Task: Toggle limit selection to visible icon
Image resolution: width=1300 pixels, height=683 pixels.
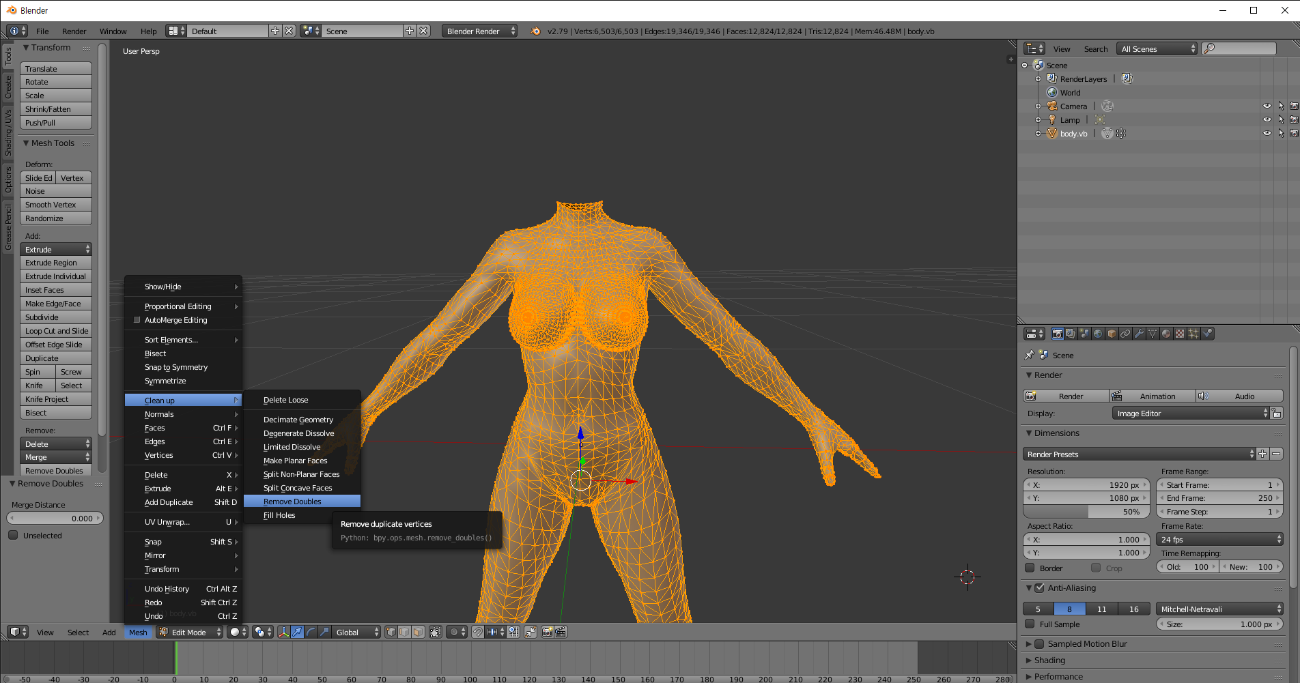Action: coord(435,632)
